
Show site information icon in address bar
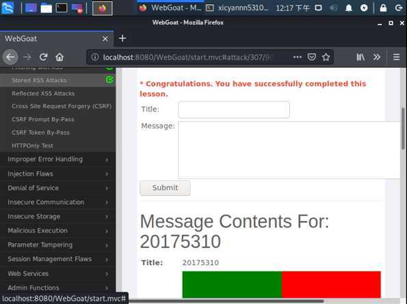click(x=95, y=57)
